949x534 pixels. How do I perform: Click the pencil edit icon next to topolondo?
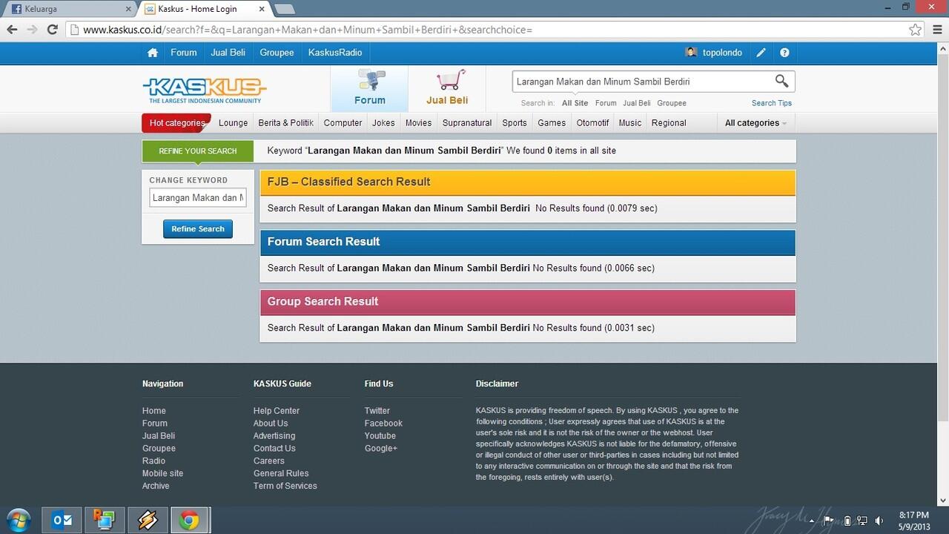point(761,53)
